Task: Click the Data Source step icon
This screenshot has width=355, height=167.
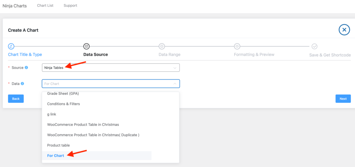Action: (x=86, y=46)
